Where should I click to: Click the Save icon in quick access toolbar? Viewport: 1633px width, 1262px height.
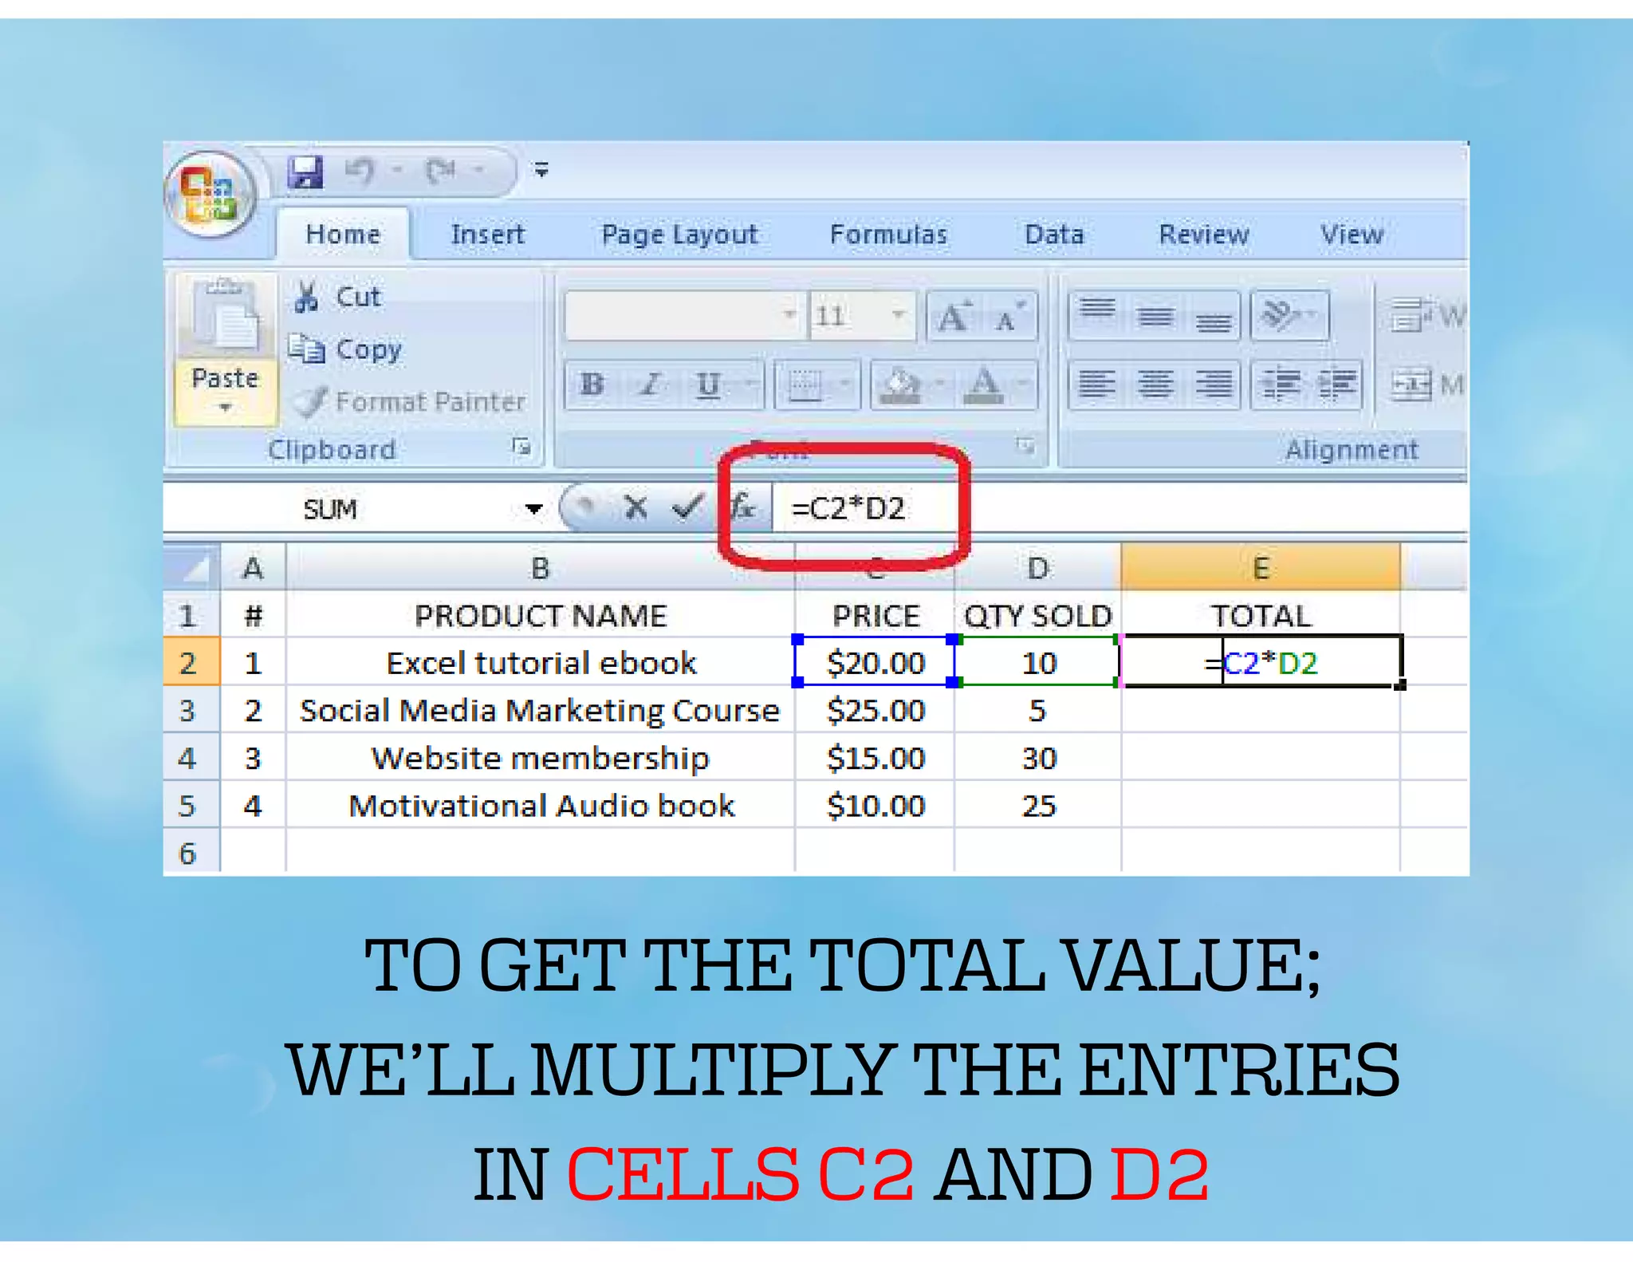[x=305, y=172]
